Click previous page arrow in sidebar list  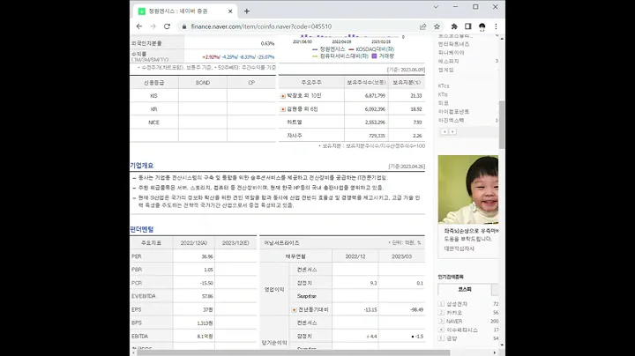(x=444, y=132)
